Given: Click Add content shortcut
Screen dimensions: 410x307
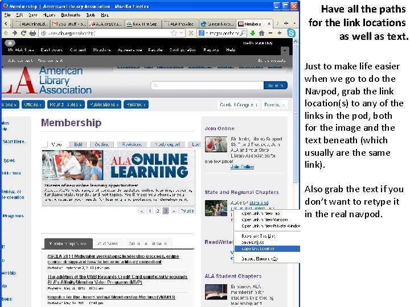Looking at the screenshot, I should coord(20,61).
